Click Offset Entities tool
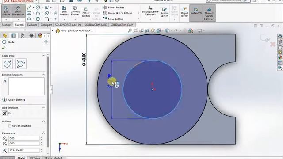Screen dimensions: 283x159 pyautogui.click(x=86, y=12)
